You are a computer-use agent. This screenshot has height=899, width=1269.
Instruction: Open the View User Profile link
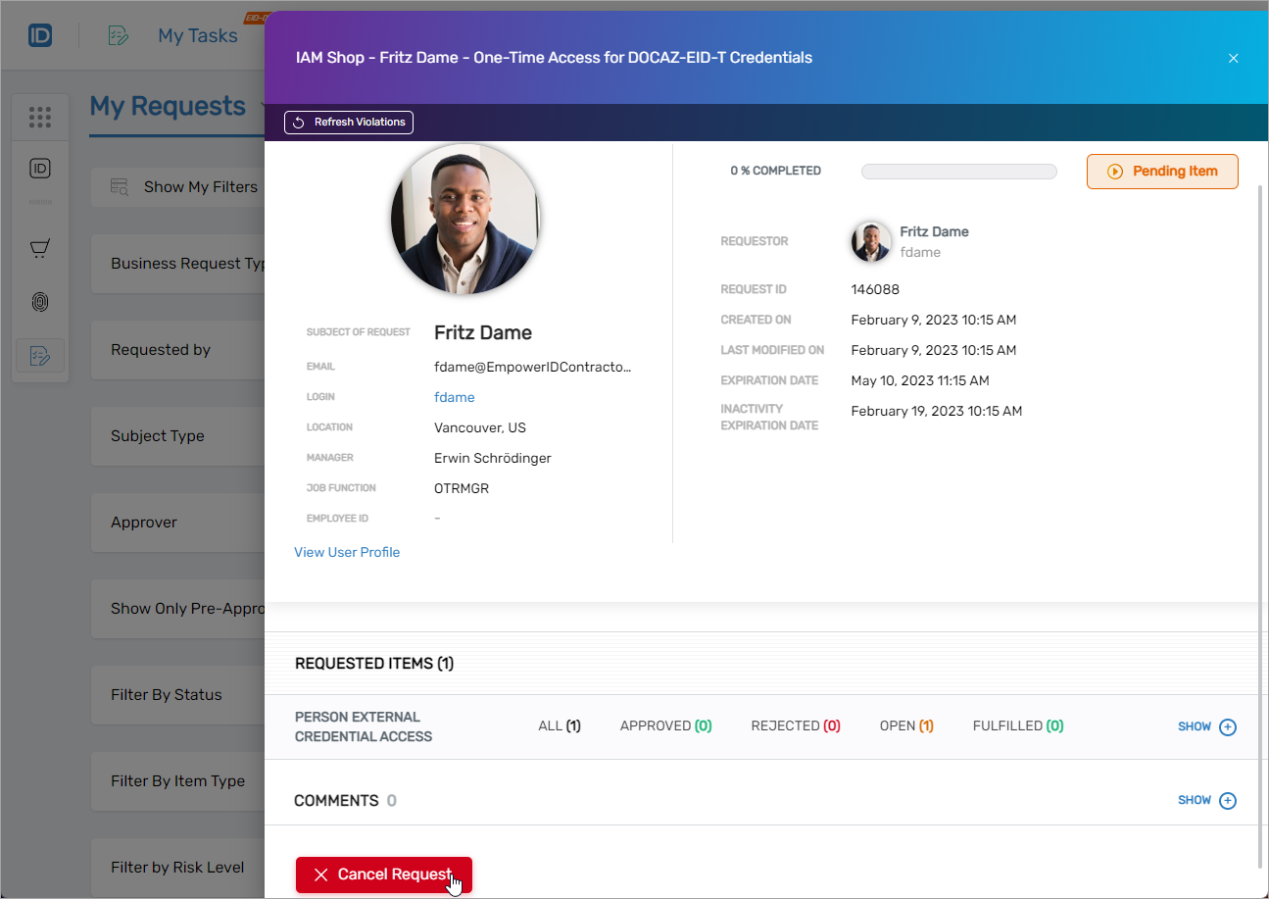click(347, 552)
